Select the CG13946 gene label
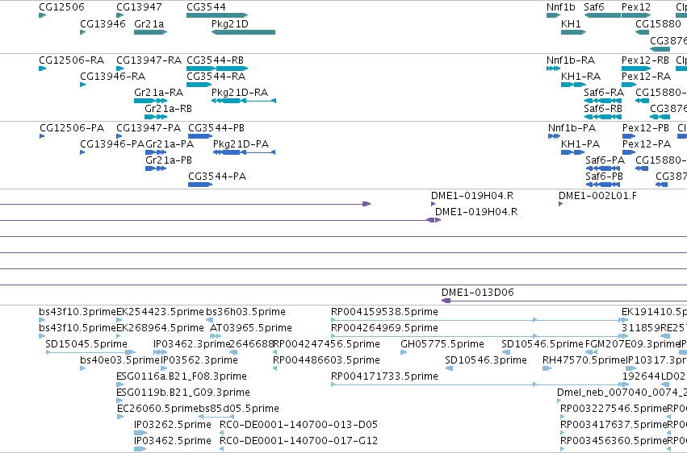687x453 pixels. [103, 23]
